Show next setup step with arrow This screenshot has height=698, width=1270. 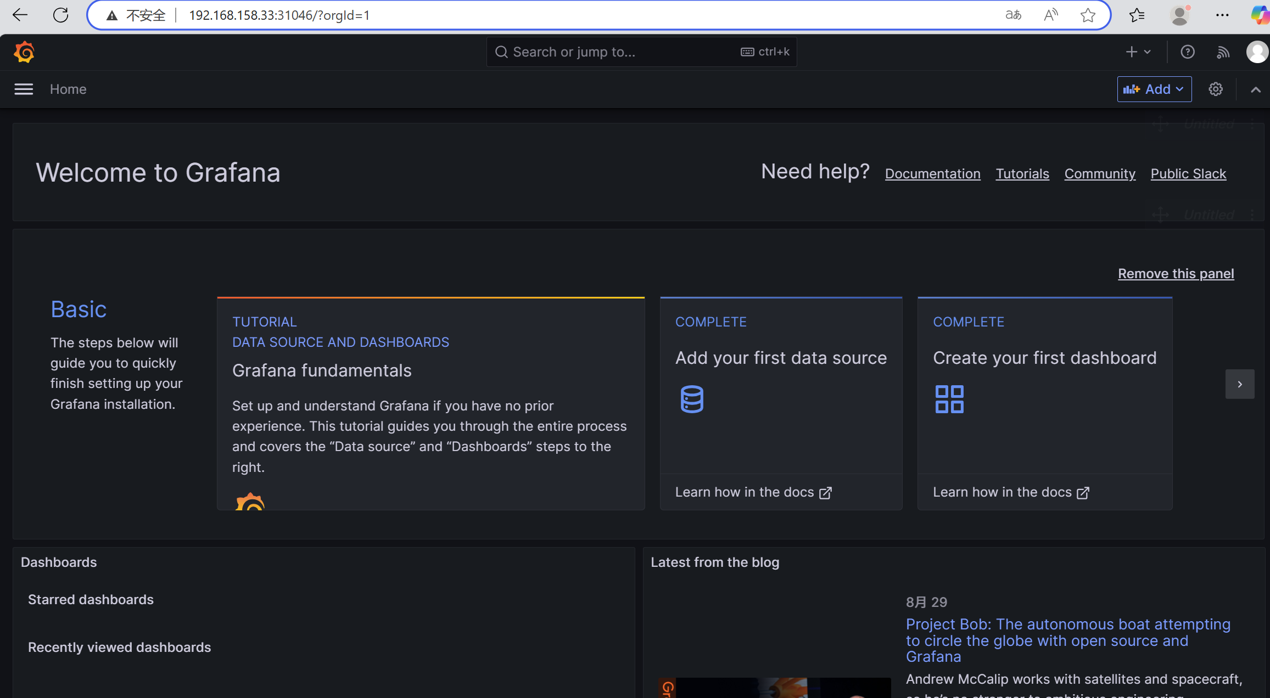[x=1240, y=384]
